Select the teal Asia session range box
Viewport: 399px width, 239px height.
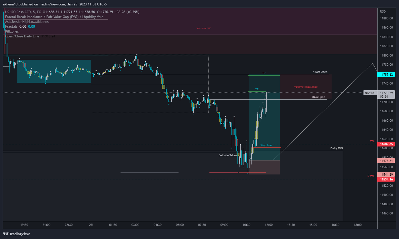point(54,71)
